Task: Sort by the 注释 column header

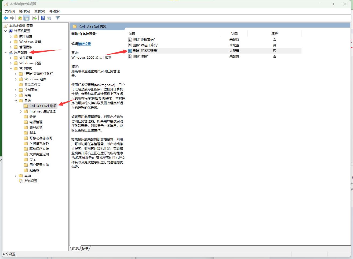Action: pos(275,33)
